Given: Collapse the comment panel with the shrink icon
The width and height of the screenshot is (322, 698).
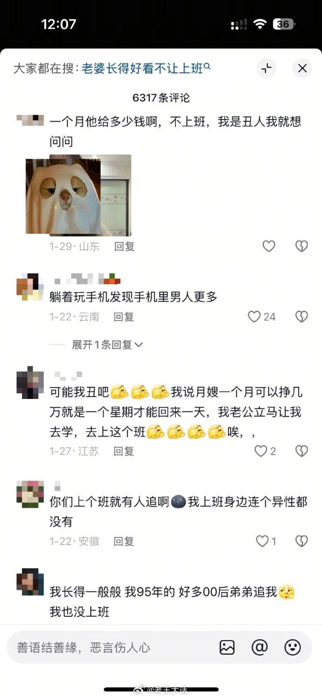Looking at the screenshot, I should click(x=266, y=69).
